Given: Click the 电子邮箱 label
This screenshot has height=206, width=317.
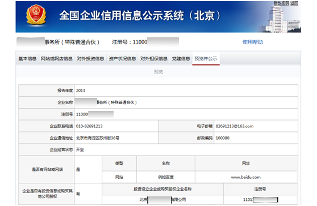Looking at the screenshot, I should 205,126.
